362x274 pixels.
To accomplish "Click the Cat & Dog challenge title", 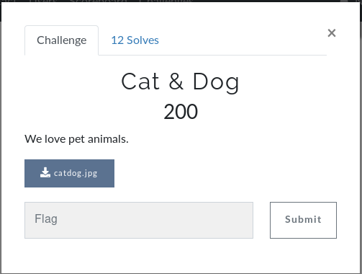I will 180,82.
